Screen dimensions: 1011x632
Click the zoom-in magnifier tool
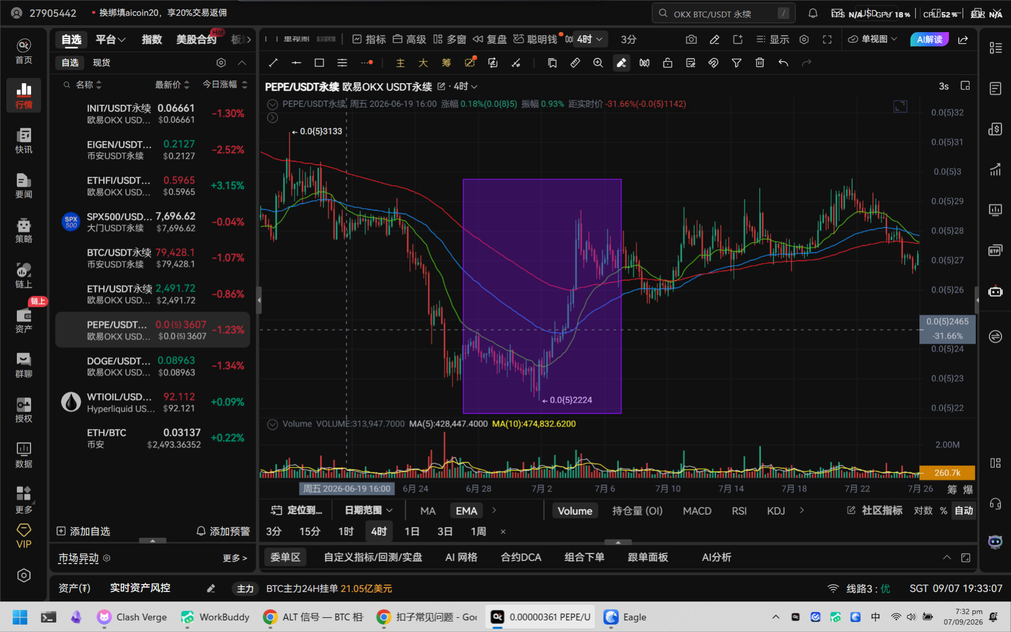tap(598, 63)
